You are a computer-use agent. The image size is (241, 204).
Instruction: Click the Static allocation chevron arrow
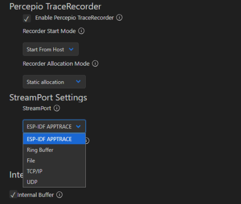pos(78,82)
